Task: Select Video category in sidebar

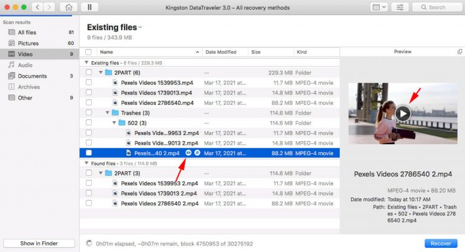Action: pos(39,54)
